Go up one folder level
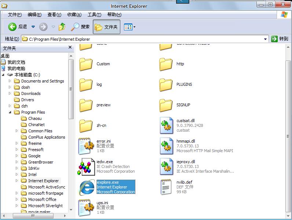The image size is (292, 220). [62, 27]
